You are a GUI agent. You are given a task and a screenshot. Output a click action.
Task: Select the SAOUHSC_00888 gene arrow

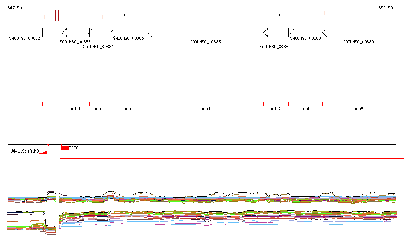point(306,32)
